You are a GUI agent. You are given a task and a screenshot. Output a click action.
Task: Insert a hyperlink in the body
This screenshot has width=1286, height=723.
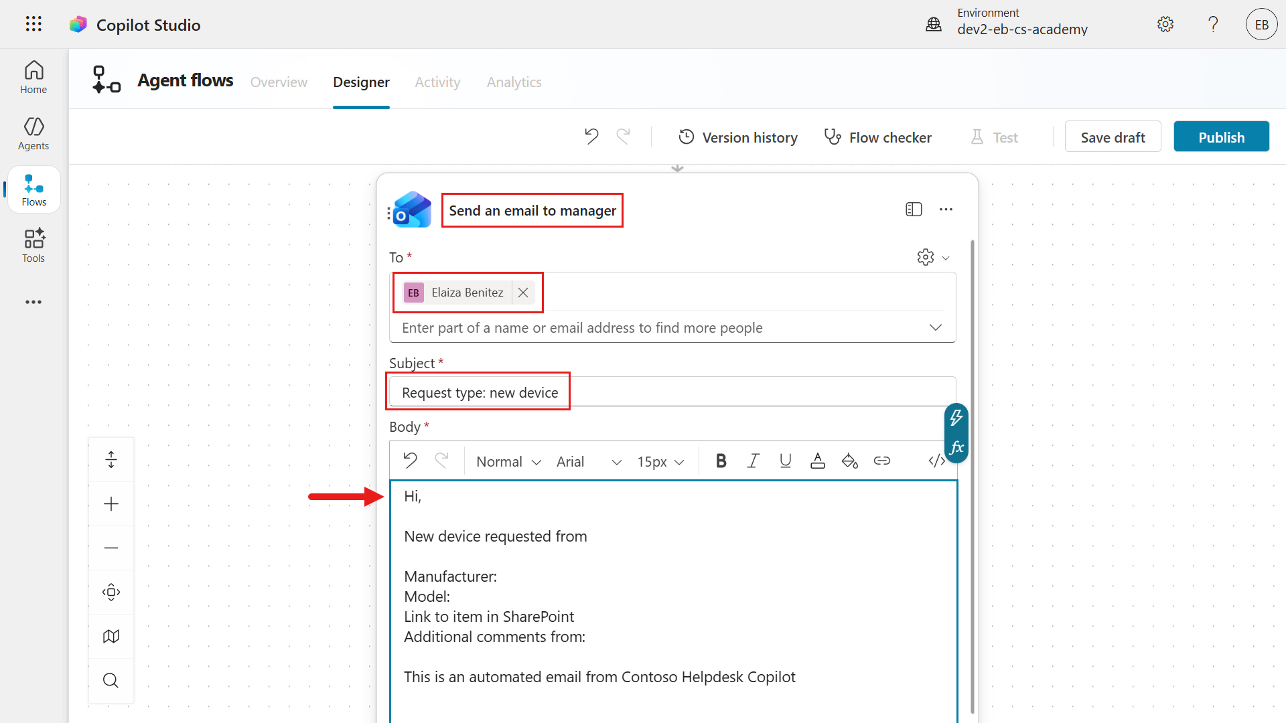[881, 461]
